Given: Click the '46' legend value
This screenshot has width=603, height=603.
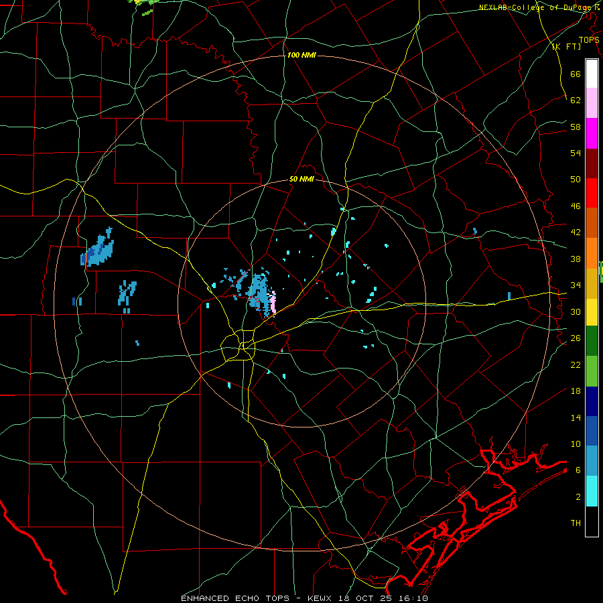Looking at the screenshot, I should pyautogui.click(x=576, y=206).
